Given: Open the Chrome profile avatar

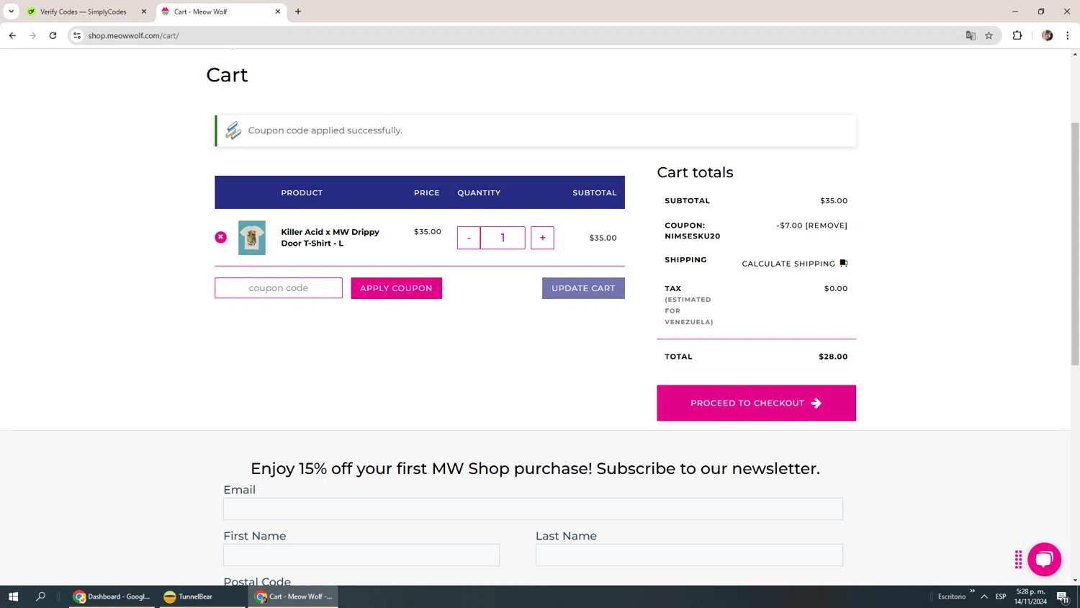Looking at the screenshot, I should tap(1048, 35).
